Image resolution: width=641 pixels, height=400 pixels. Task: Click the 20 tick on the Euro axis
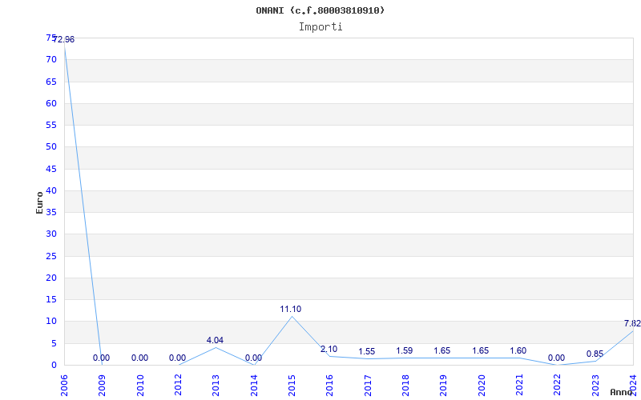[51, 278]
